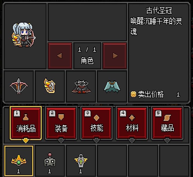Select the horned dark armor slot

(x=81, y=86)
